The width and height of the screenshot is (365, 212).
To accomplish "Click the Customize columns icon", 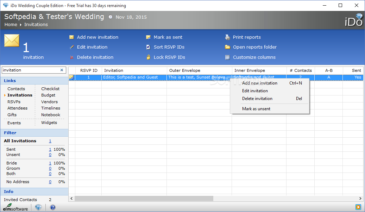I will pyautogui.click(x=227, y=57).
